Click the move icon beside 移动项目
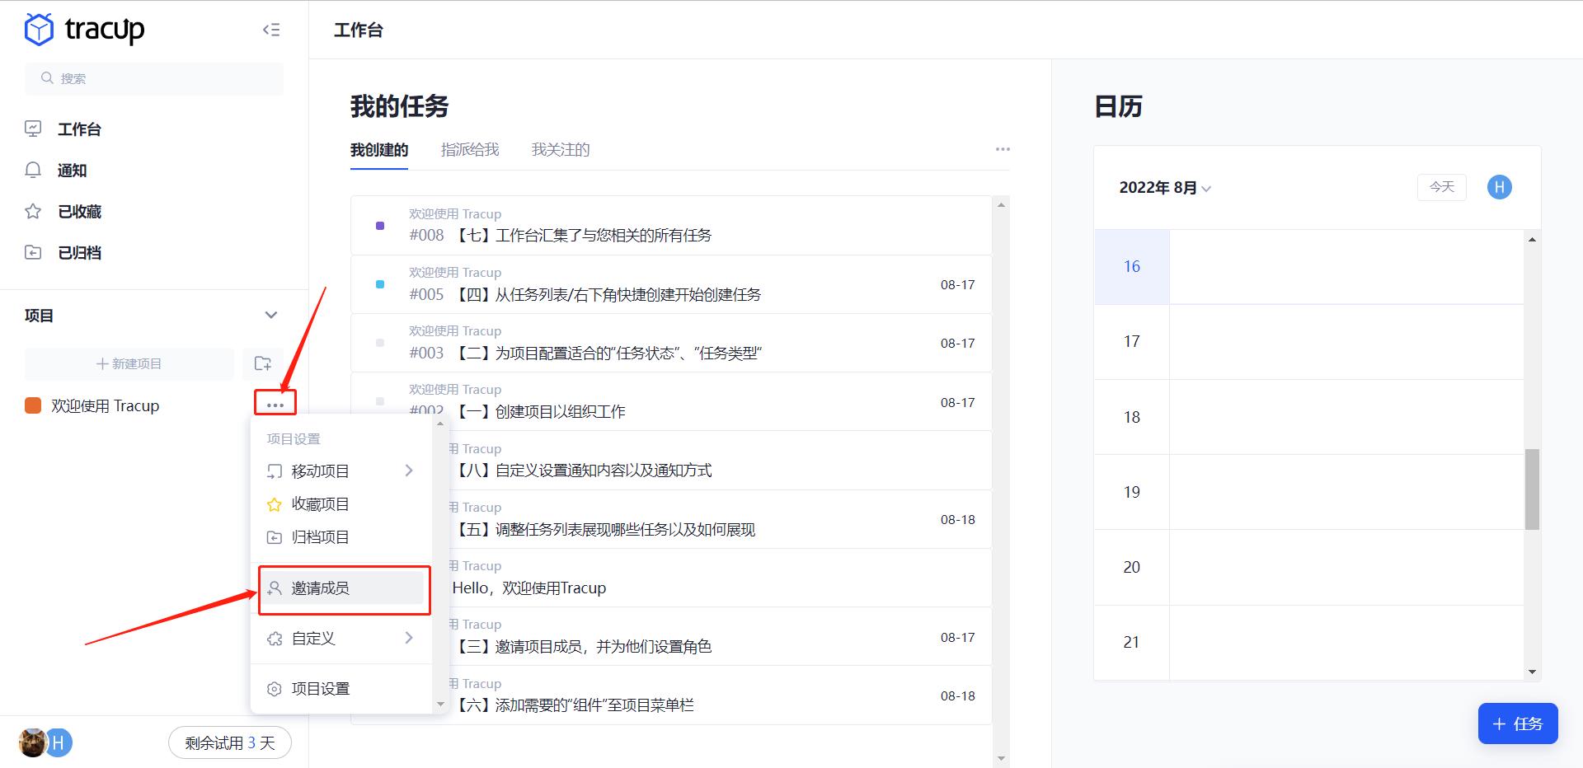 click(x=275, y=471)
